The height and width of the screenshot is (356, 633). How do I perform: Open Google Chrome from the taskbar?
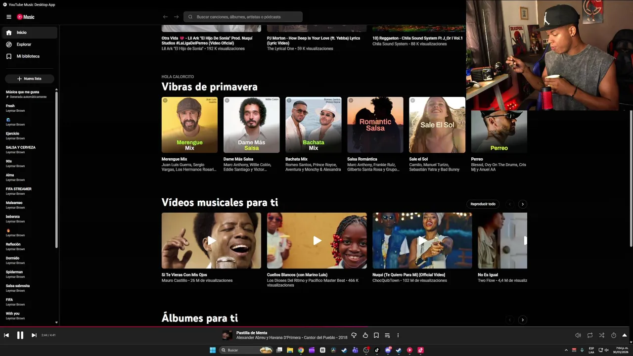[x=301, y=350]
